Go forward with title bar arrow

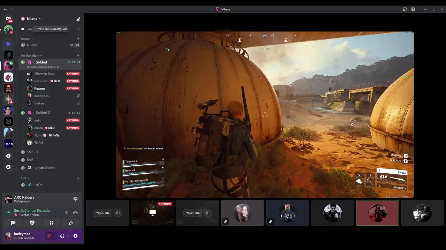[x=11, y=9]
